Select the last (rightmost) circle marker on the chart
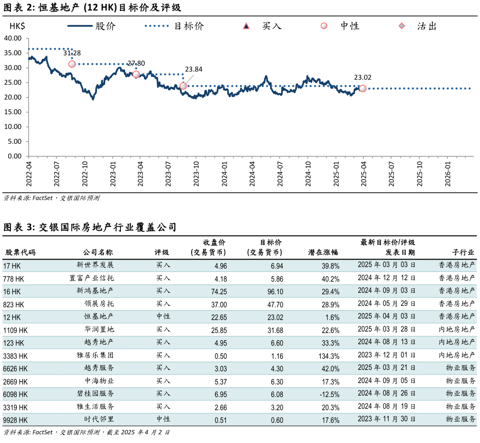 coord(363,88)
